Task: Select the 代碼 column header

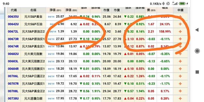Action: [14, 10]
